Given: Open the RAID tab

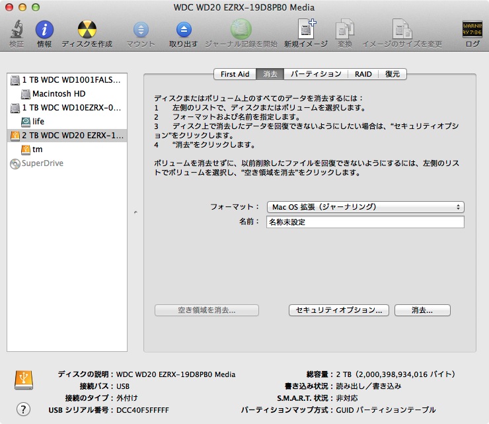Looking at the screenshot, I should pyautogui.click(x=363, y=74).
